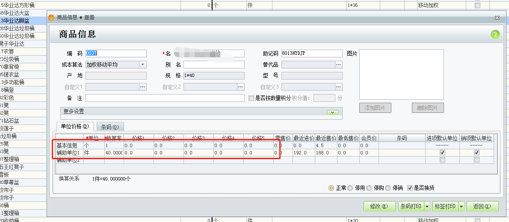Expand the 更多设置 section

[x=332, y=112]
